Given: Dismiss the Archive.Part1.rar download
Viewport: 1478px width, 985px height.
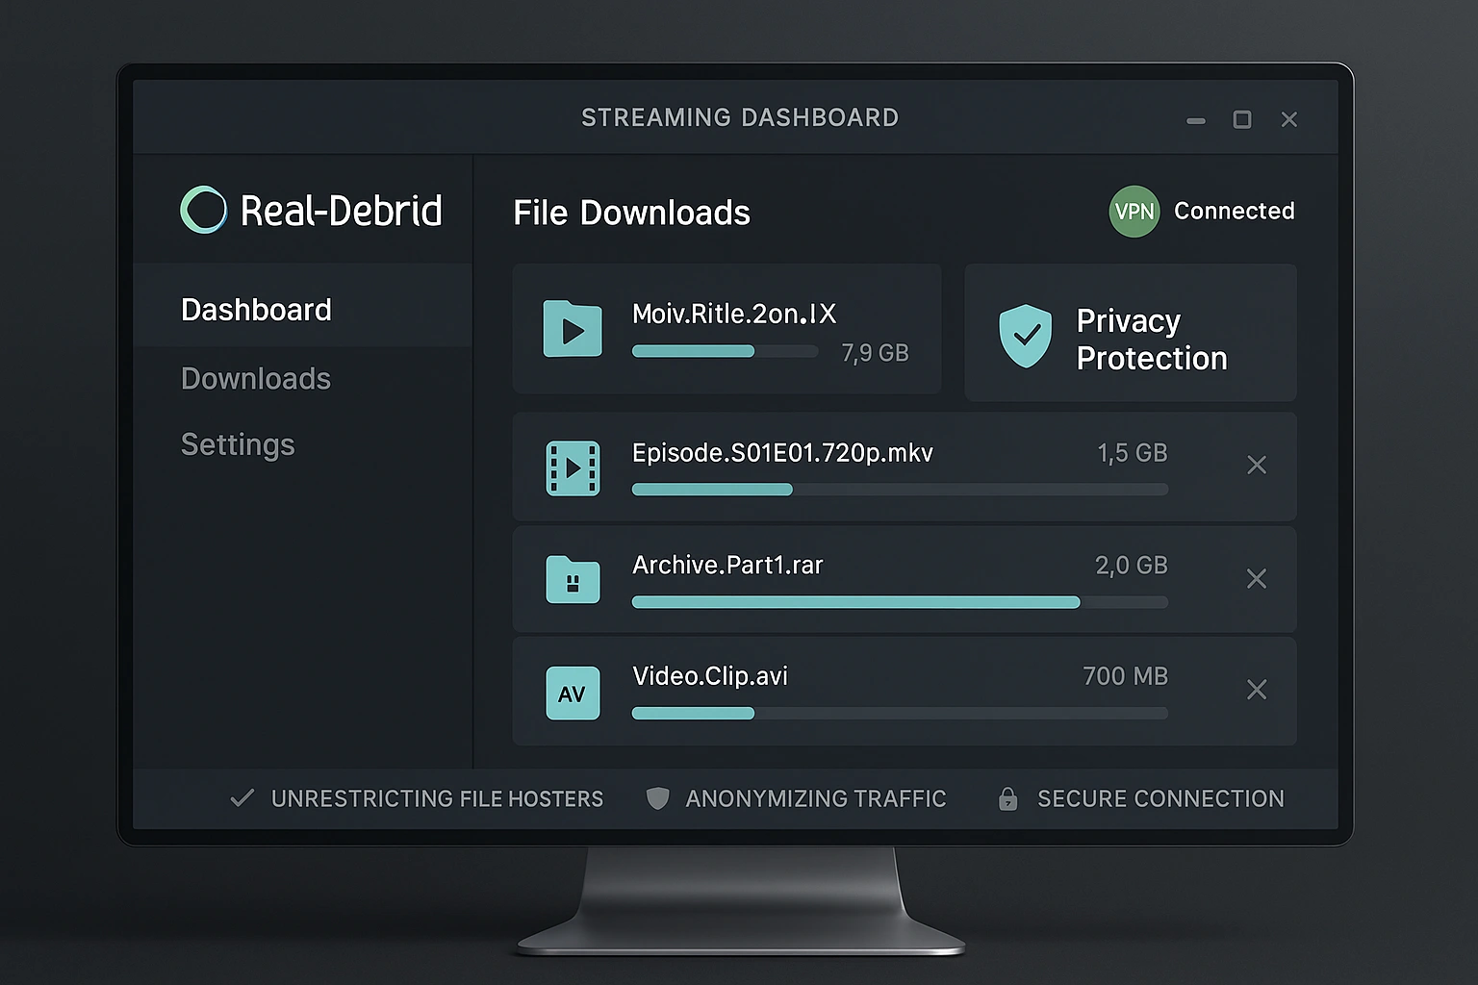Looking at the screenshot, I should (1257, 578).
